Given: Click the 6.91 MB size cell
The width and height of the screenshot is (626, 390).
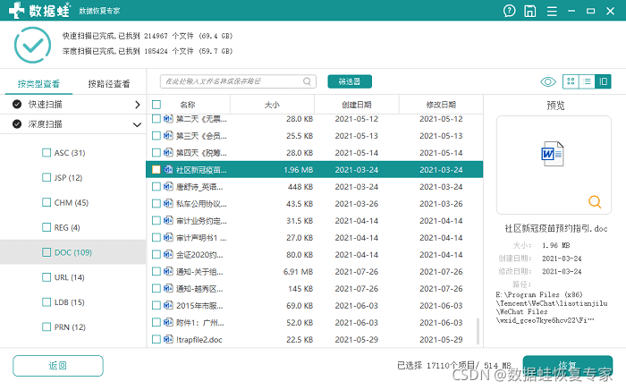Looking at the screenshot, I should pyautogui.click(x=298, y=271).
